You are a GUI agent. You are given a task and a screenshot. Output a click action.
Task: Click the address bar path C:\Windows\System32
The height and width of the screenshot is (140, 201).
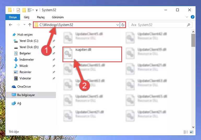click(x=56, y=25)
